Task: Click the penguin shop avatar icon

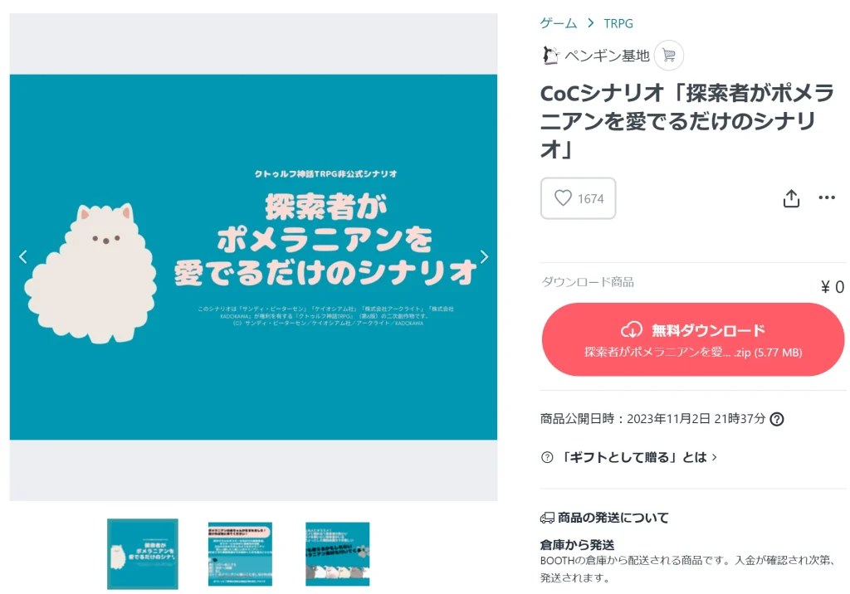Action: click(550, 56)
